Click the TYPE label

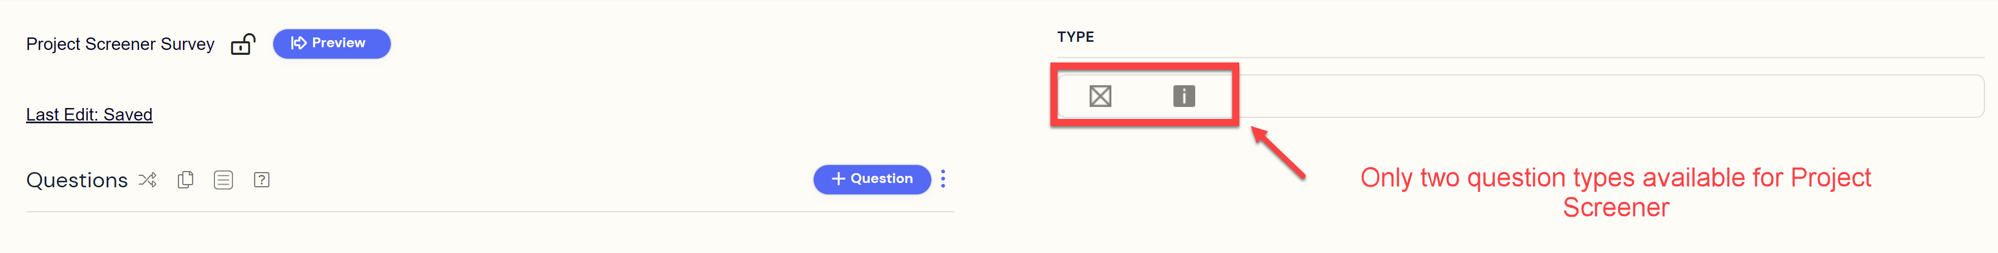pos(1075,37)
